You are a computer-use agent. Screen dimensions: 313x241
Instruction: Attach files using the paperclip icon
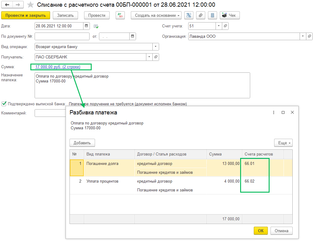pyautogui.click(x=200, y=15)
